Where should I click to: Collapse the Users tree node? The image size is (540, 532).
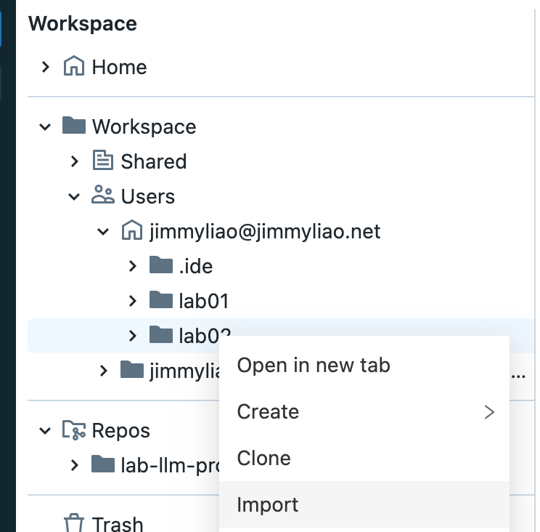tap(75, 196)
